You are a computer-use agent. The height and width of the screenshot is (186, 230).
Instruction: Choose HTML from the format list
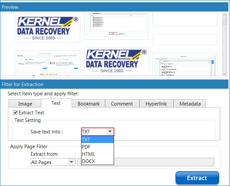[x=98, y=154]
